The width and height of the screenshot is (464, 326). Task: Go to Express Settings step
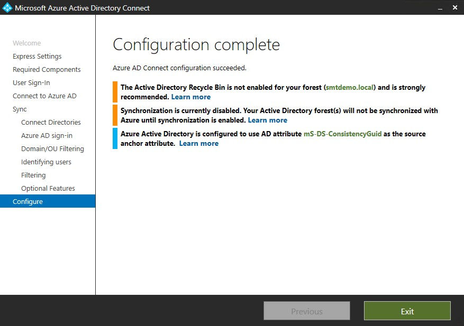coord(37,57)
